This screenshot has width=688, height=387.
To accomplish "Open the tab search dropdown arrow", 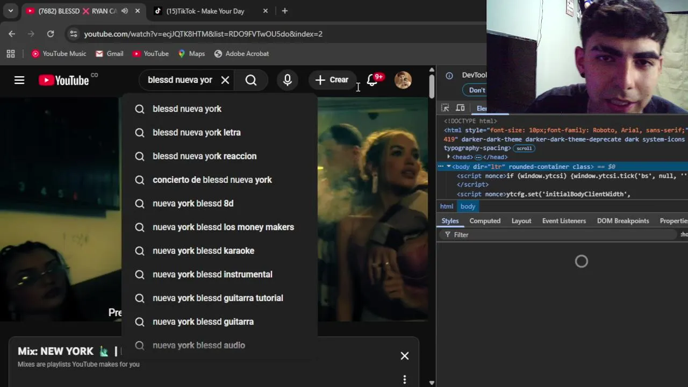I will point(10,11).
